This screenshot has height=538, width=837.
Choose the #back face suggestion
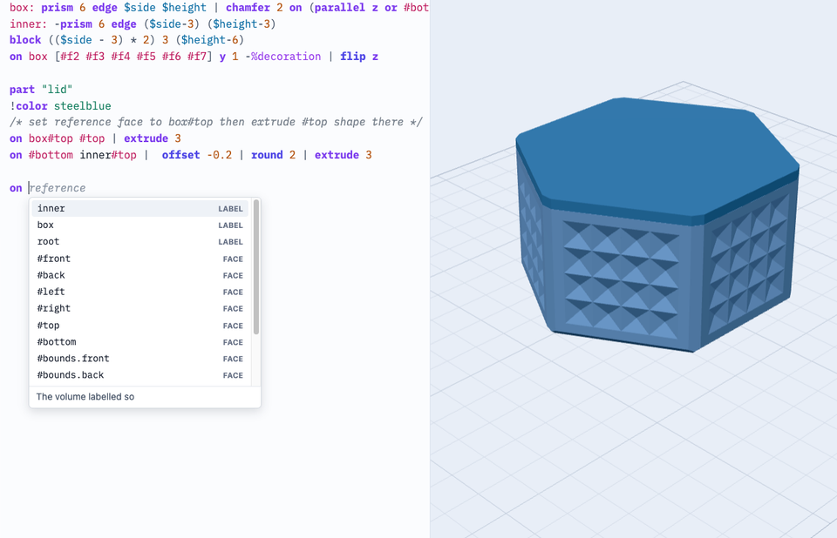139,275
